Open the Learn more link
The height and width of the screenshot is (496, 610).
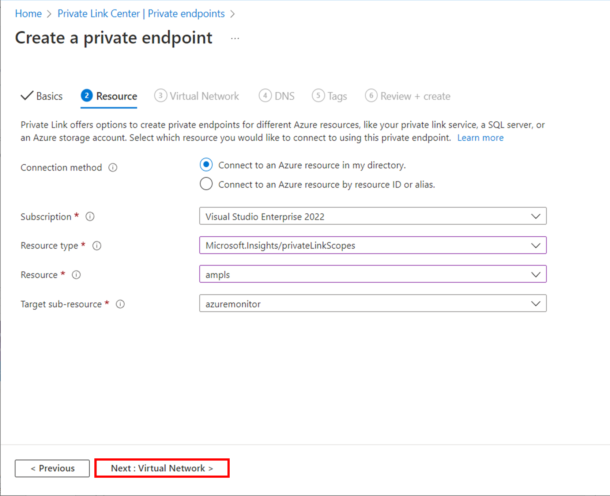click(480, 137)
